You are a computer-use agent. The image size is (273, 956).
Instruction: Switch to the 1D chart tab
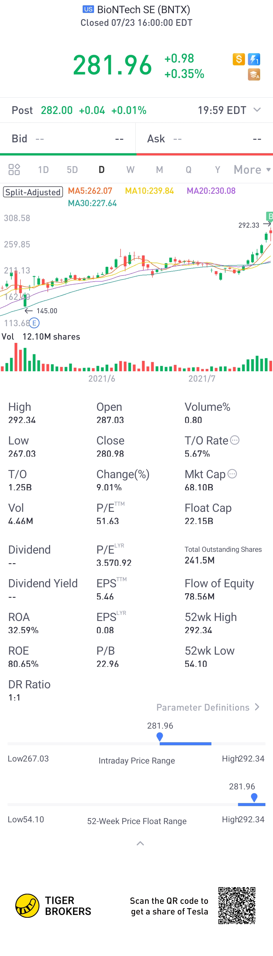[x=43, y=170]
